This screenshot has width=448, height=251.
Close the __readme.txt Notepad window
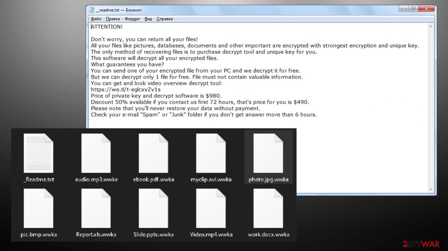(426, 9)
